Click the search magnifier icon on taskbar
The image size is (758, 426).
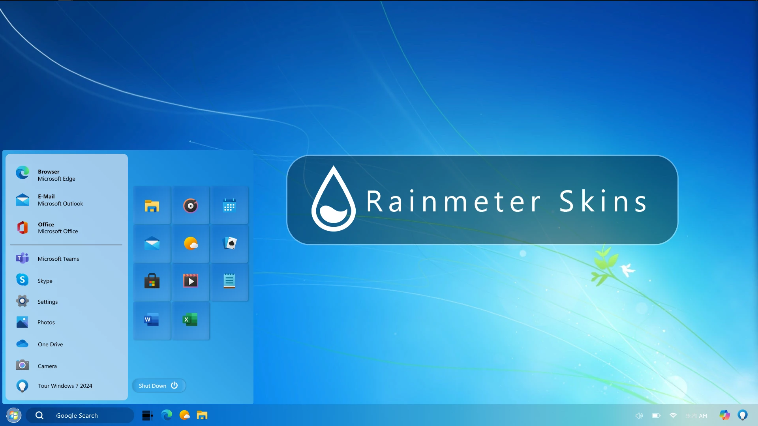[x=39, y=415]
